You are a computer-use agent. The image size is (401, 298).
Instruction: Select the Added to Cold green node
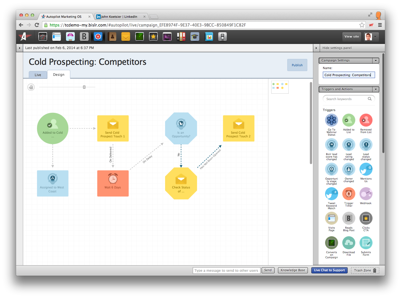click(53, 128)
